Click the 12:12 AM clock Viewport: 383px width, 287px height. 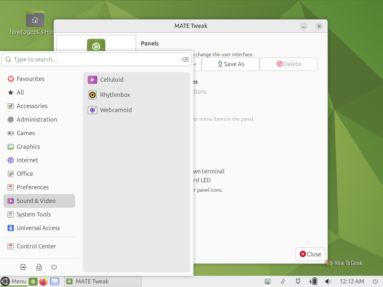352,281
